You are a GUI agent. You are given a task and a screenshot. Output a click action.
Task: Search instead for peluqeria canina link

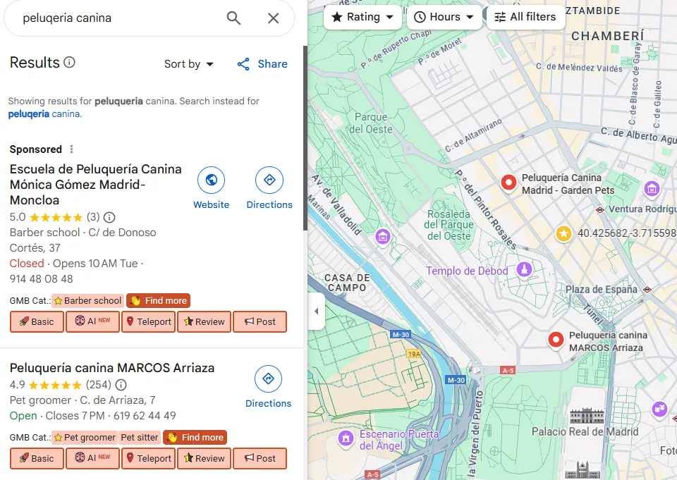pyautogui.click(x=44, y=114)
